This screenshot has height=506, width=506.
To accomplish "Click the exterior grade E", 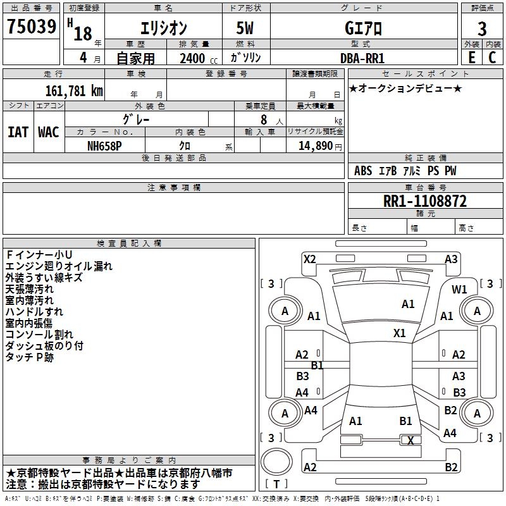I will pos(472,58).
